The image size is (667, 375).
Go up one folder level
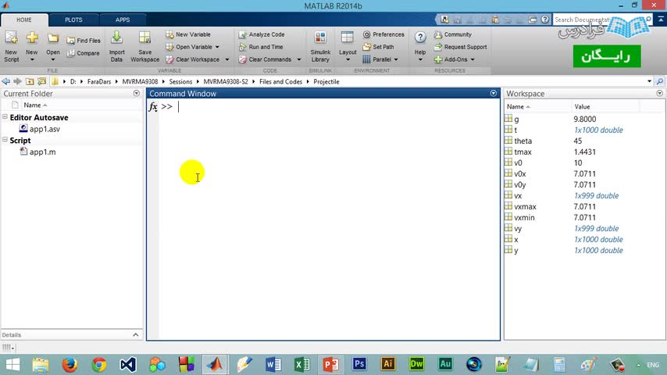point(30,81)
